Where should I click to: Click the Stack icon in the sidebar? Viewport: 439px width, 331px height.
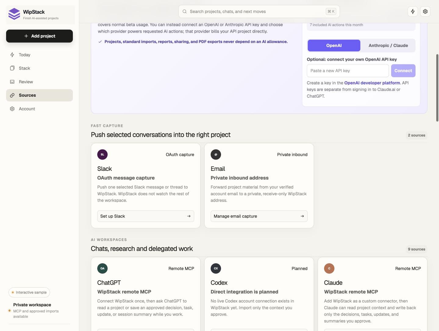pyautogui.click(x=12, y=68)
